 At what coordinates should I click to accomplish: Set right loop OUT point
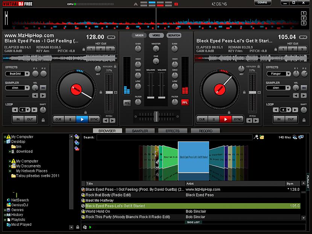pos(291,119)
